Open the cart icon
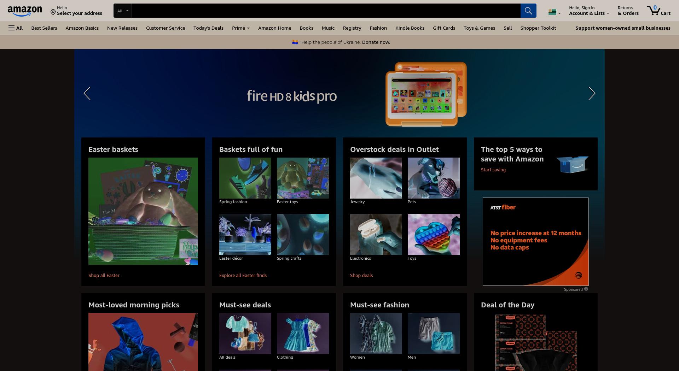The height and width of the screenshot is (371, 679). tap(658, 11)
